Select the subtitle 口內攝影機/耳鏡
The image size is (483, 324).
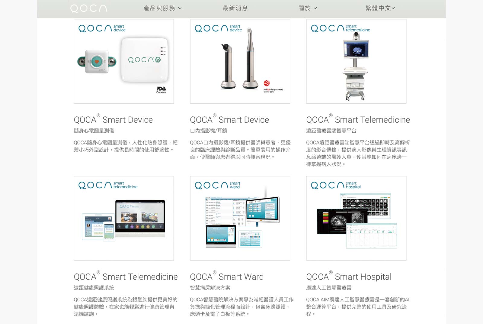point(209,131)
